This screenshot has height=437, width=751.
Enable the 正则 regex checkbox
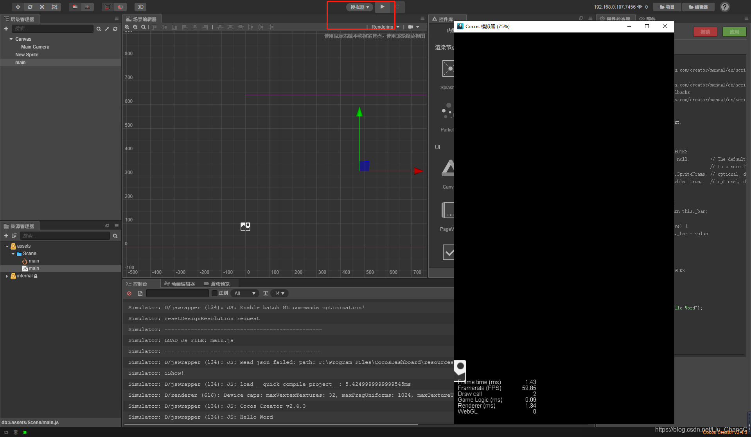[214, 293]
